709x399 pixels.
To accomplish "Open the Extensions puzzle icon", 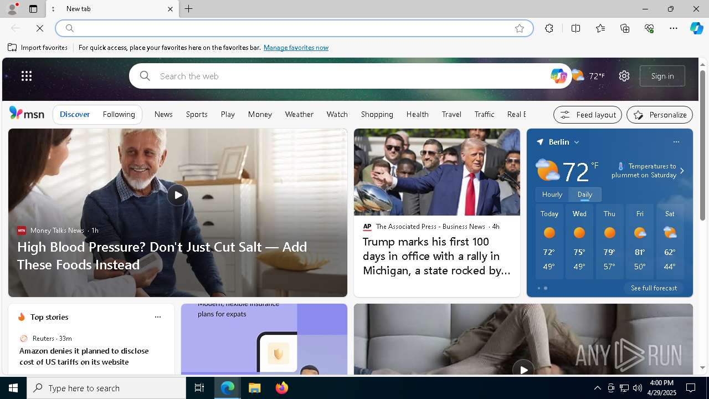I will tap(549, 28).
